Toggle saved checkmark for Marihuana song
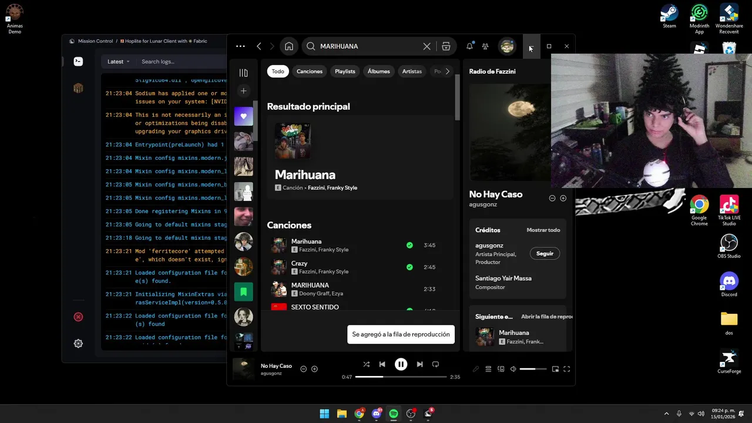This screenshot has width=752, height=423. [x=409, y=246]
